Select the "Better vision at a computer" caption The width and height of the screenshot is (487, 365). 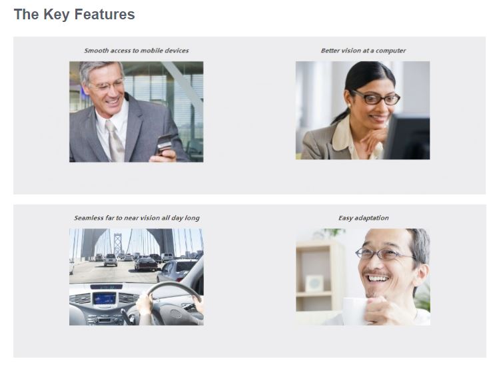click(x=363, y=51)
